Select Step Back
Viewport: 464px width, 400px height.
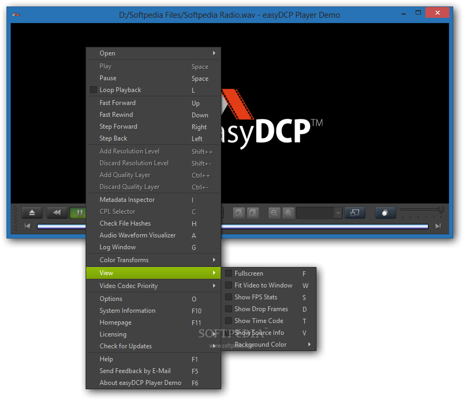[x=153, y=138]
